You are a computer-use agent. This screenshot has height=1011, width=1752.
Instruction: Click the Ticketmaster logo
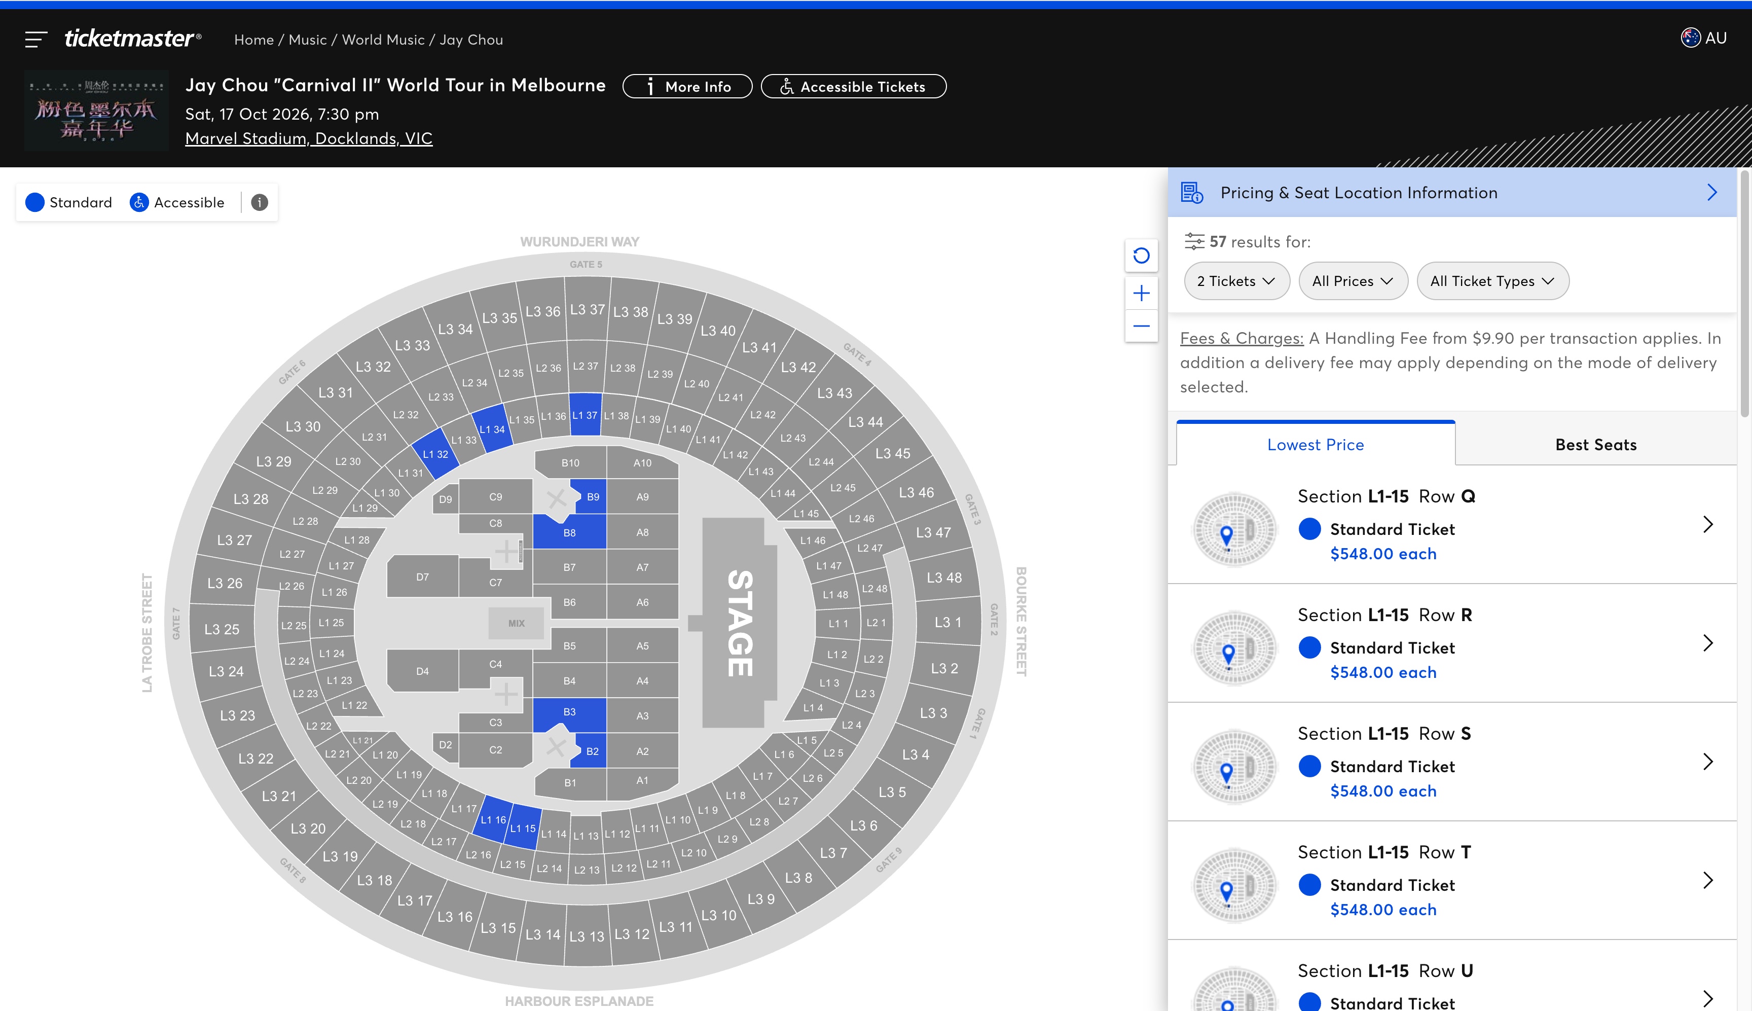(133, 38)
